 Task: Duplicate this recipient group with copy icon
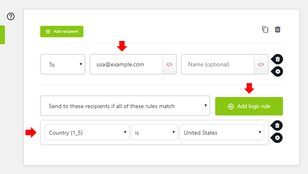click(265, 29)
